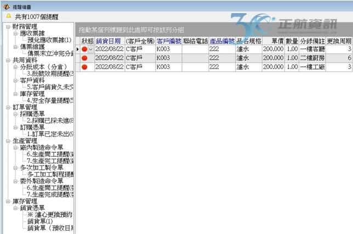353x234 pixels.
Task: Collapse the 財務管理 tree node
Action: (x=8, y=26)
